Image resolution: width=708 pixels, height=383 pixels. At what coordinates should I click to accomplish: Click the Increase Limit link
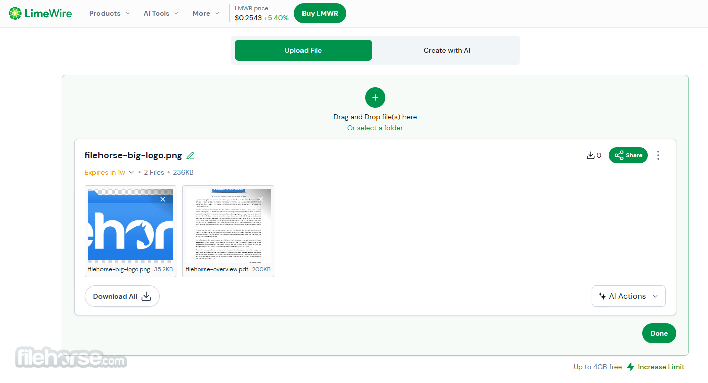click(x=661, y=367)
